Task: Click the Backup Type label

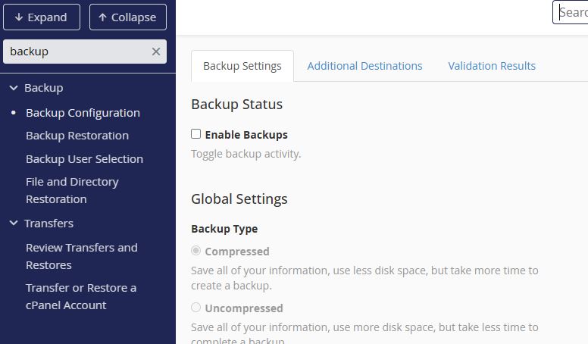Action: pos(224,229)
